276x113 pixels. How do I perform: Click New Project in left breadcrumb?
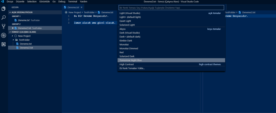pyautogui.click(x=75, y=12)
